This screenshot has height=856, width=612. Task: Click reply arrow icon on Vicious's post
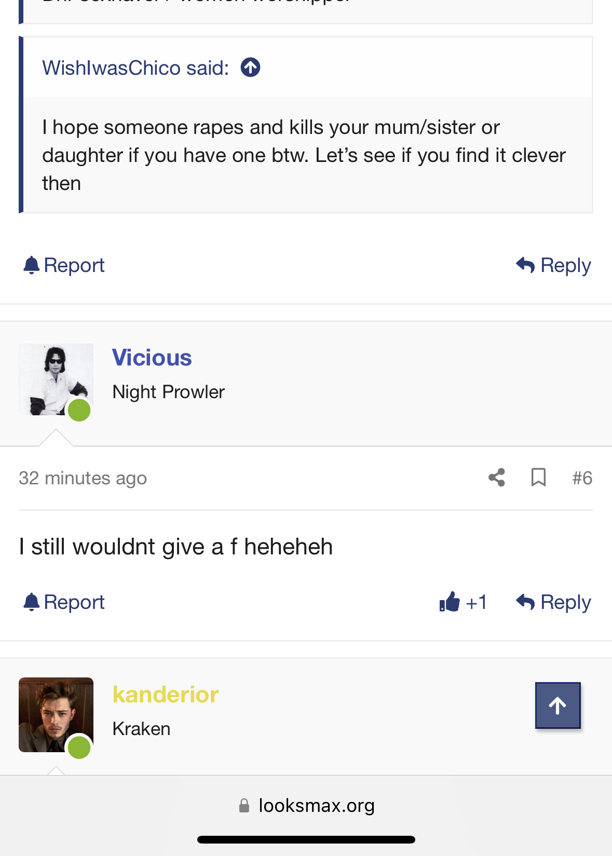[x=525, y=602]
